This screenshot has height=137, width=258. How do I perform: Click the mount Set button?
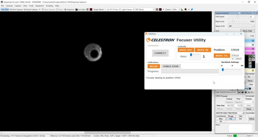[x=239, y=92]
